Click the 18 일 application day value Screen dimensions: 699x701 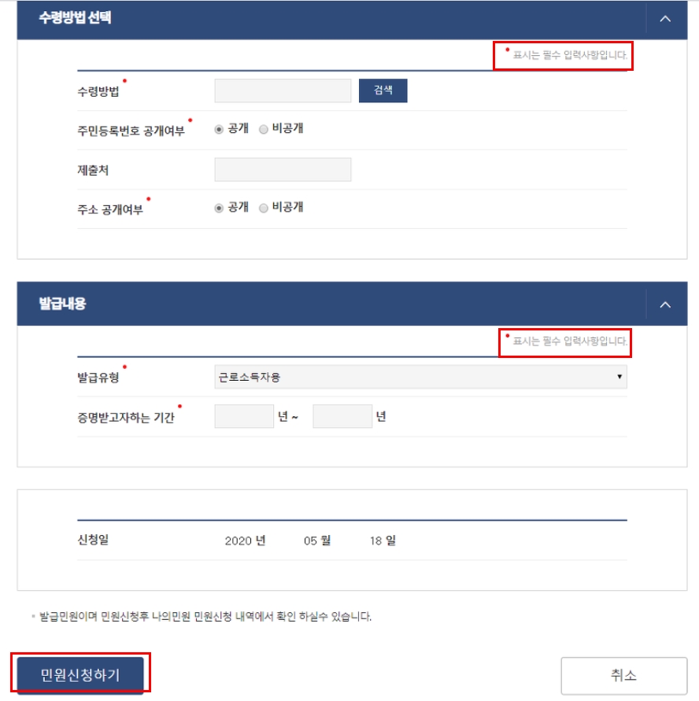point(383,541)
